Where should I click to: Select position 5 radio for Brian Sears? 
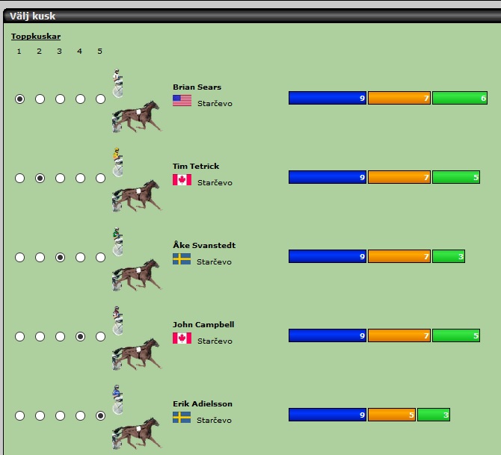point(100,99)
